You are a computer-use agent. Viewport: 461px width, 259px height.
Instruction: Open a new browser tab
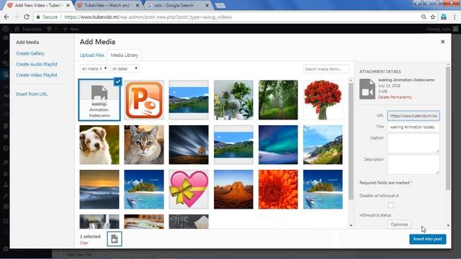(220, 5)
